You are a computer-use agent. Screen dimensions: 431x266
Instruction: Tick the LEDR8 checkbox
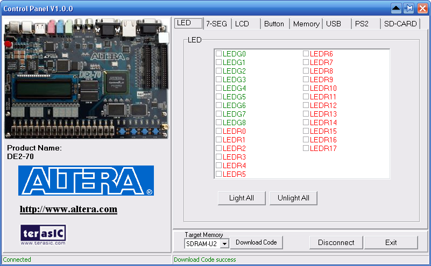[x=306, y=70]
